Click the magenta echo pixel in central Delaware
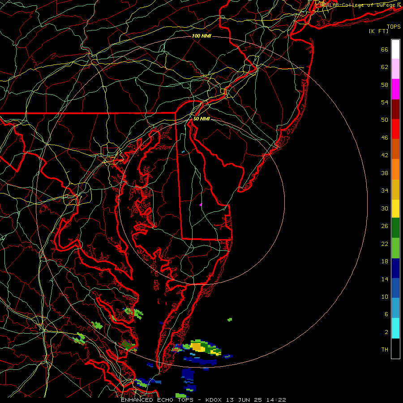Screen dimensions: 403x403 point(201,205)
